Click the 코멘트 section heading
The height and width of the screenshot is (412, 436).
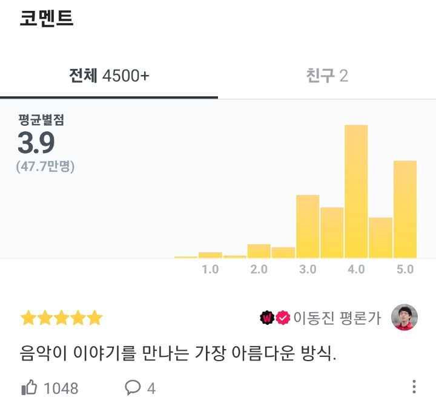(47, 18)
